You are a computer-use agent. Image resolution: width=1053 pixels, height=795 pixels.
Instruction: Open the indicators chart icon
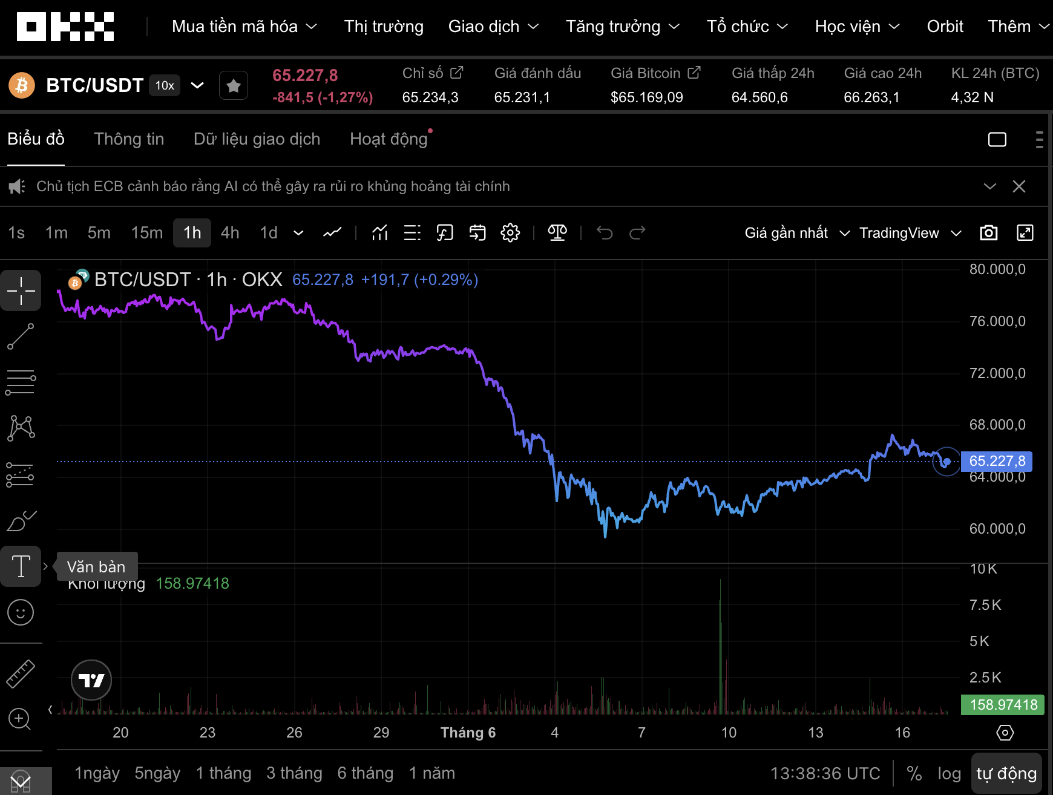(379, 233)
